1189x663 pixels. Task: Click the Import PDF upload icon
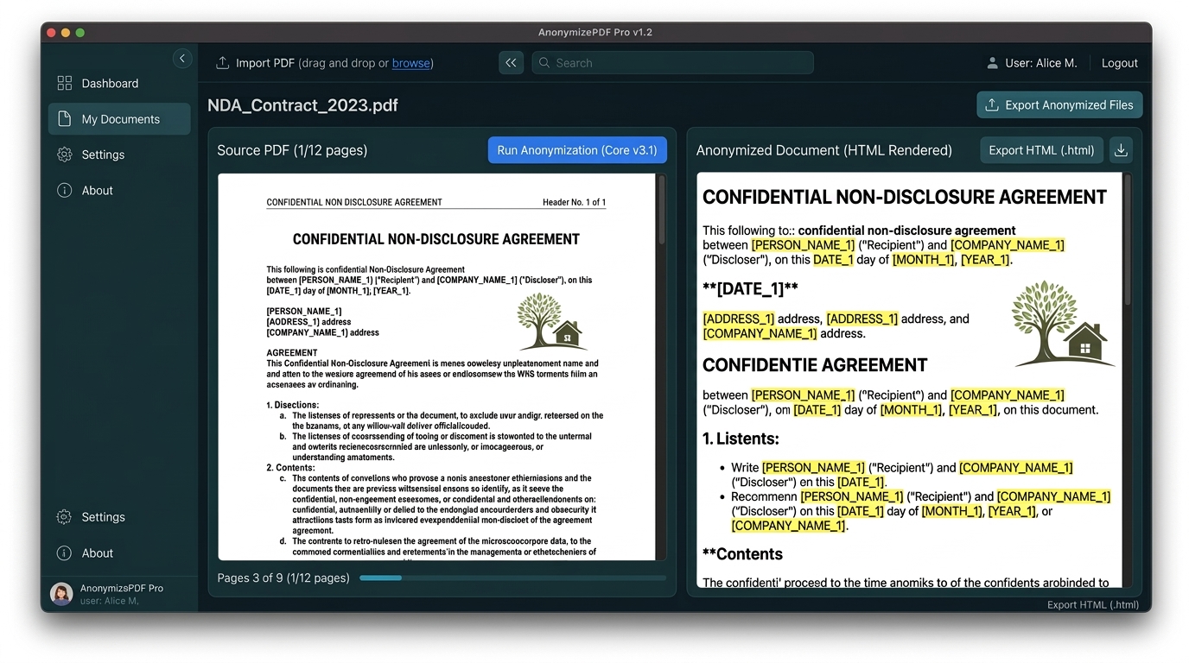(222, 63)
